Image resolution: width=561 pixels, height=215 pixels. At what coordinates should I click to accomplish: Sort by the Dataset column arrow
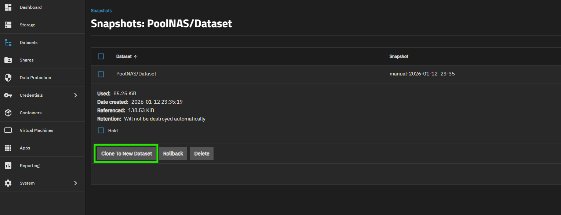coord(136,57)
